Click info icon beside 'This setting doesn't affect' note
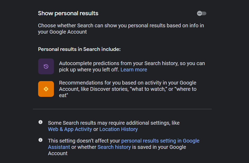249x163 pixels. pyautogui.click(x=40, y=140)
